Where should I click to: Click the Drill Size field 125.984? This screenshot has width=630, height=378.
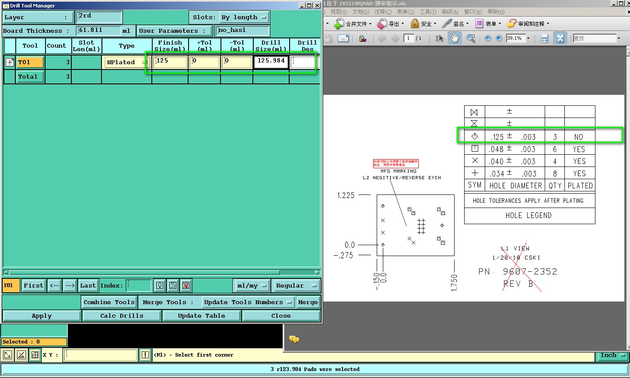pos(271,62)
